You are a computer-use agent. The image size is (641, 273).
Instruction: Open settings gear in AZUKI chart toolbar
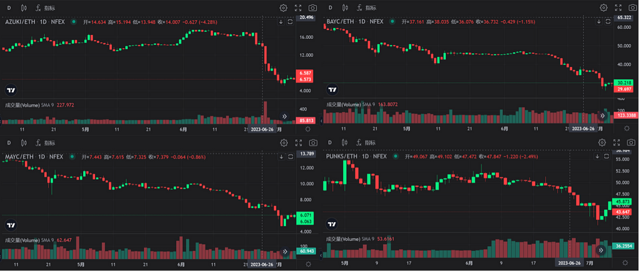click(284, 8)
